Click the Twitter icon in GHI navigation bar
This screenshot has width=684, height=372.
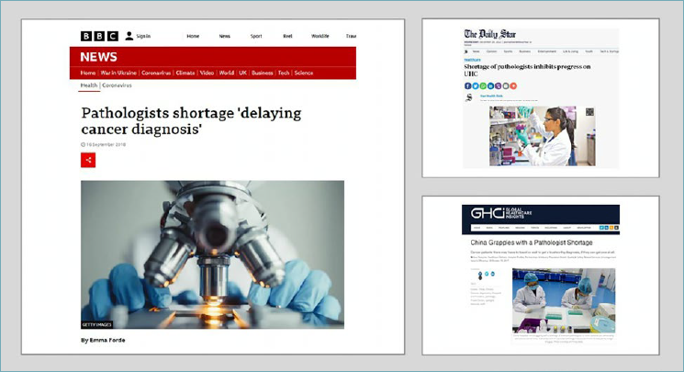click(601, 228)
